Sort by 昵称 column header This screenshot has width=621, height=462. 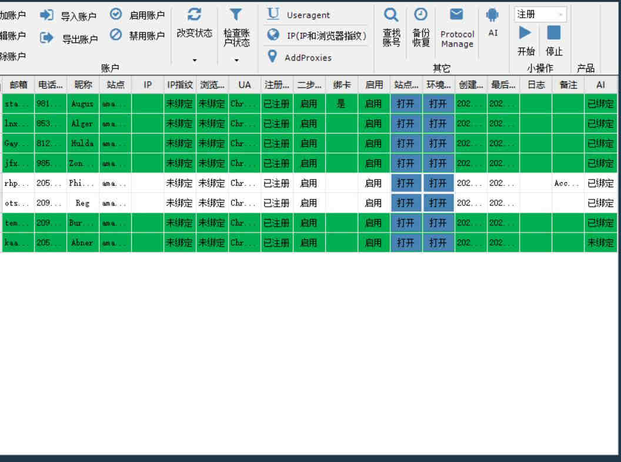point(83,84)
